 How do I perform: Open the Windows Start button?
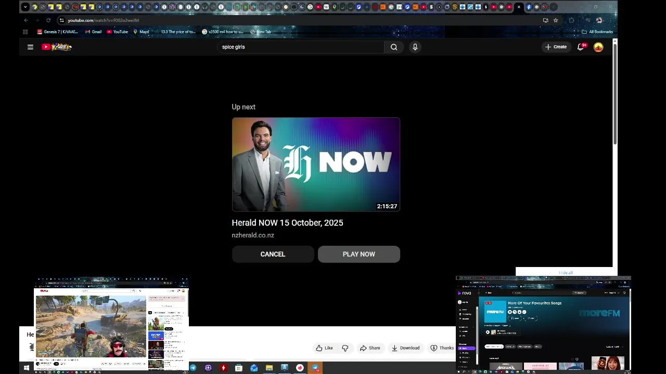[x=27, y=368]
